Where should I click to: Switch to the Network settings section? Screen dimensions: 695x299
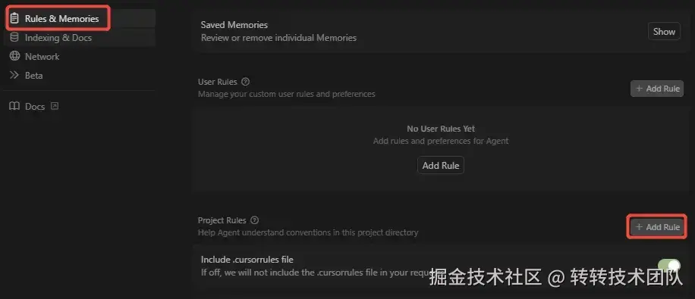tap(80, 56)
